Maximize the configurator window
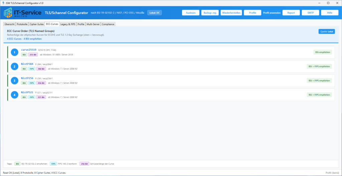The height and width of the screenshot is (176, 342). 328,3
